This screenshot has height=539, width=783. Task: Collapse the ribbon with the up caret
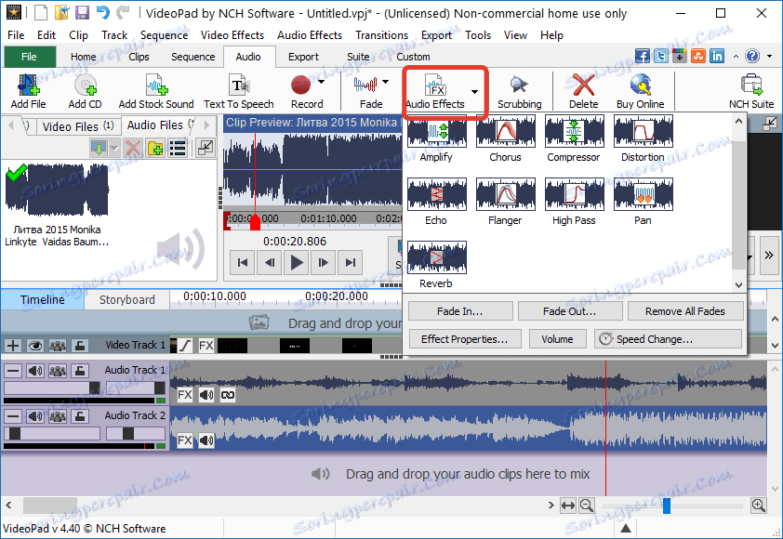[x=736, y=57]
